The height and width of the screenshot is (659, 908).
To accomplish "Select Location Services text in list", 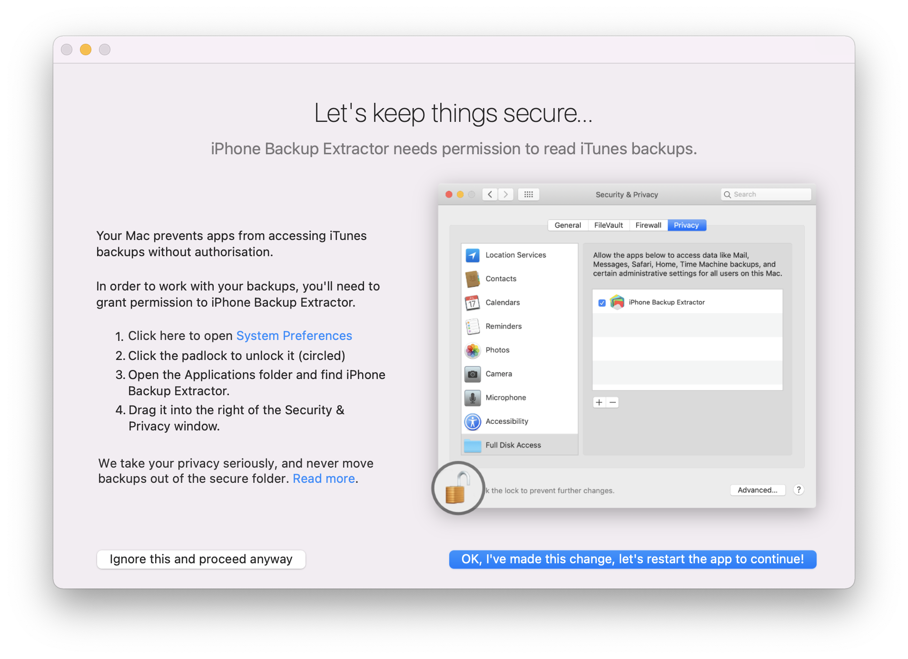I will pos(515,255).
